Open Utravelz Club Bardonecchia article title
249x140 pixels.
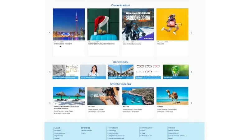[x=132, y=44]
